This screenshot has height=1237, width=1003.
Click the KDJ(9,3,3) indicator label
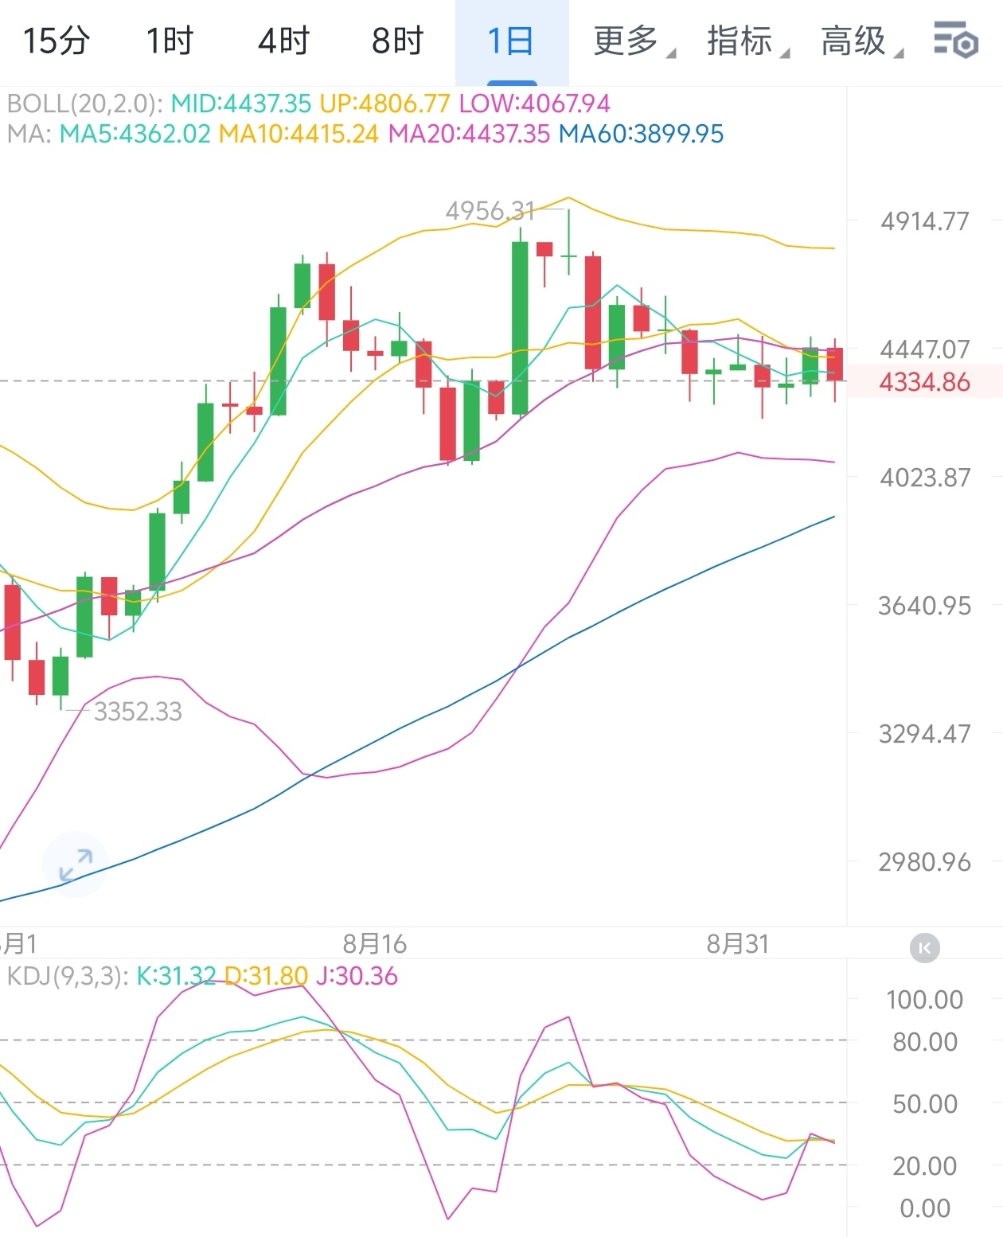coord(68,976)
